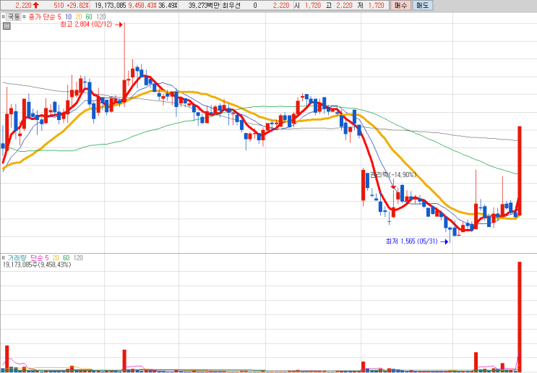Select the gray 120-day price MA label
537x373 pixels.
(100, 17)
